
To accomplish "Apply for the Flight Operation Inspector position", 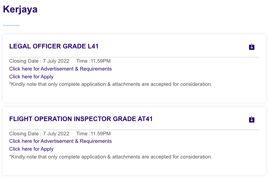I will (31, 149).
